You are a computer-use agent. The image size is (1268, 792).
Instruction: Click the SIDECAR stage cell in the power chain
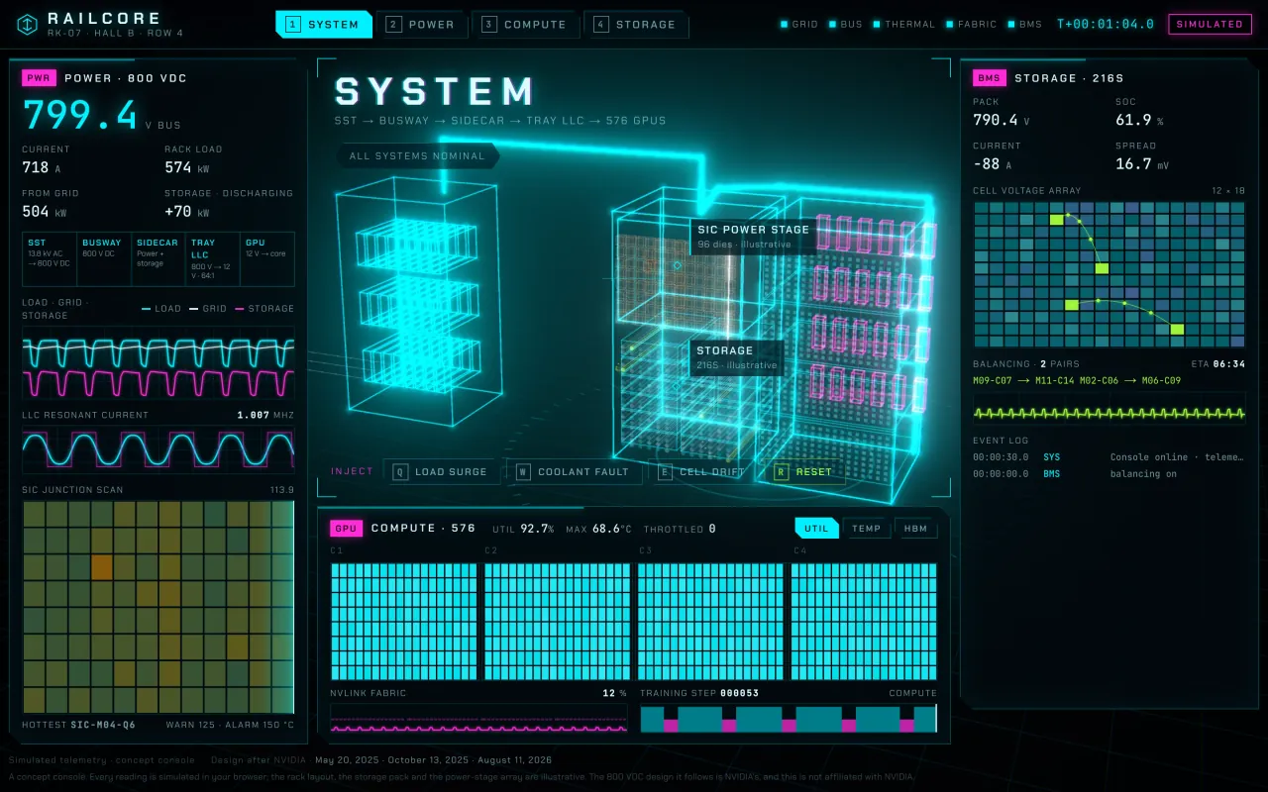[158, 259]
